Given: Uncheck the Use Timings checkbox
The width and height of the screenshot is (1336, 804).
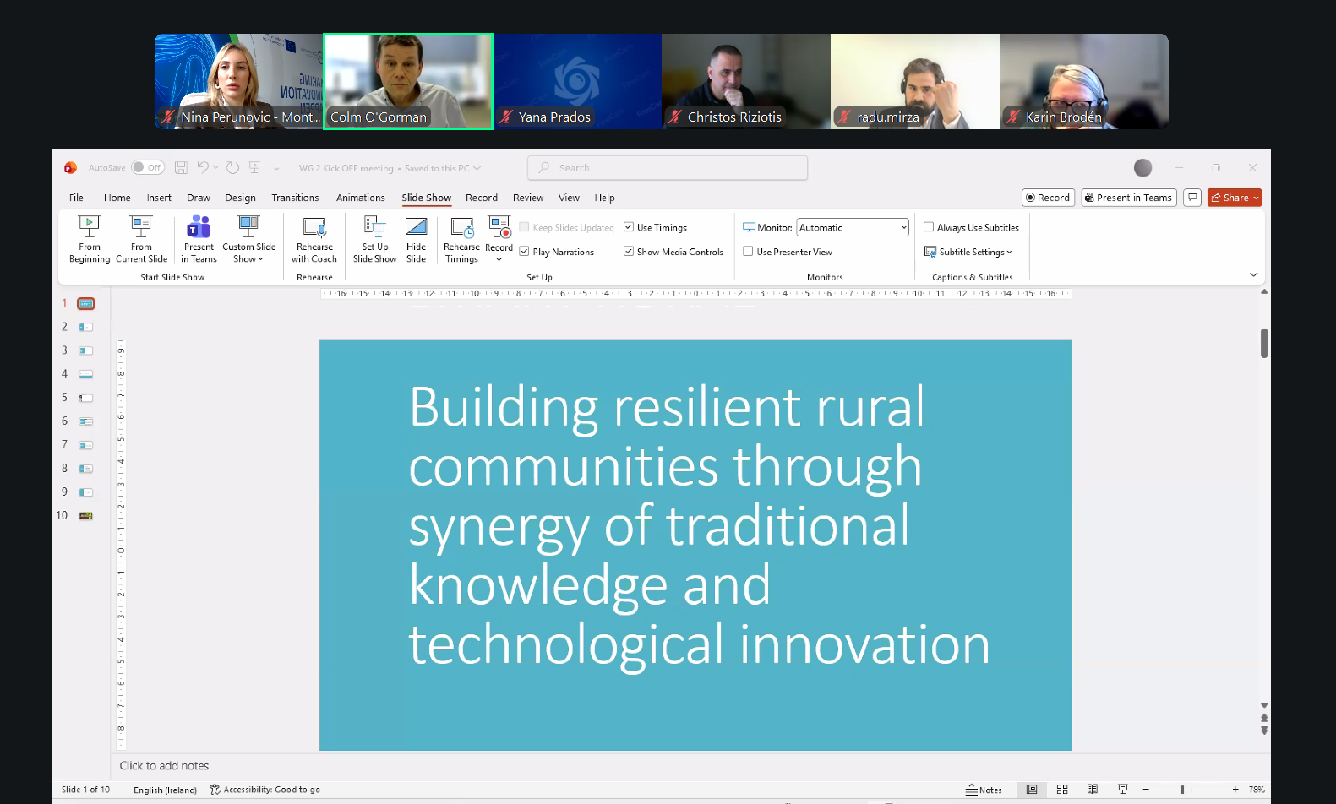Looking at the screenshot, I should [629, 227].
